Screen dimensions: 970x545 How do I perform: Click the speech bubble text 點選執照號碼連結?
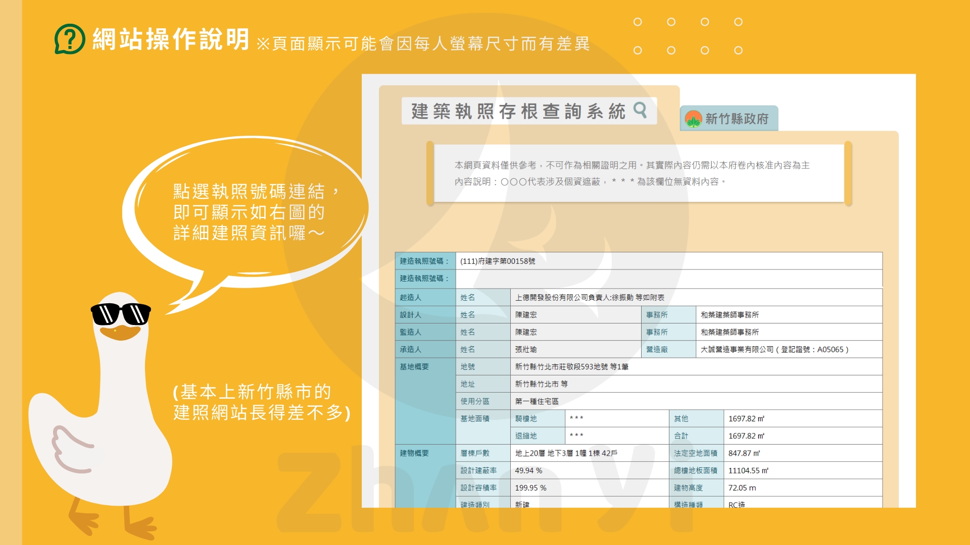[257, 191]
